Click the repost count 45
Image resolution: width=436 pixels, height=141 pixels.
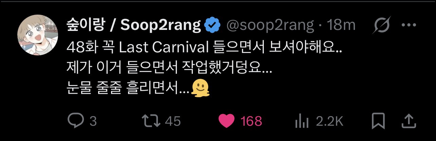click(173, 121)
